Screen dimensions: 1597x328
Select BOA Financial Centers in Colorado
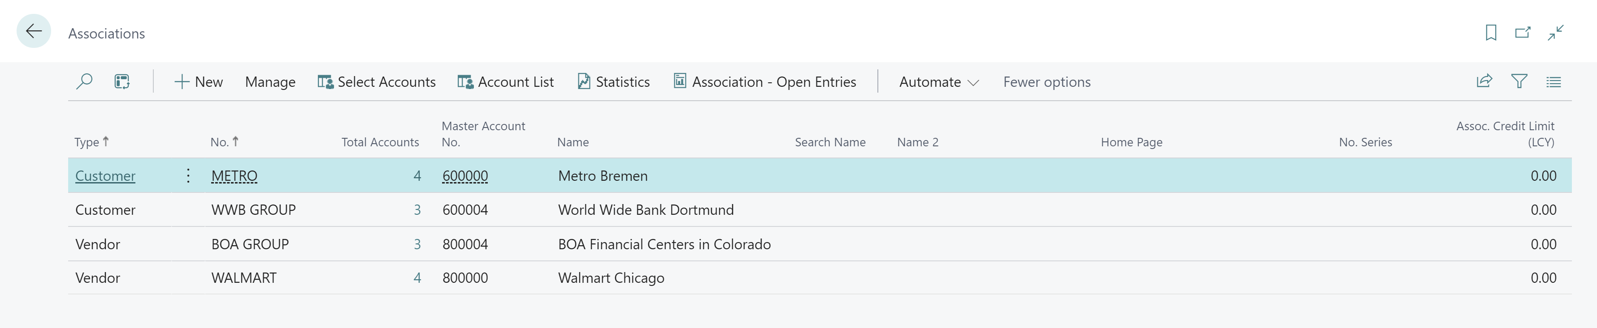[664, 244]
